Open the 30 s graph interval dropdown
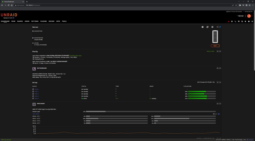This screenshot has height=141, width=255. [215, 114]
